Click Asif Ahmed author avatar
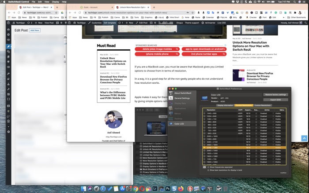 point(113,119)
